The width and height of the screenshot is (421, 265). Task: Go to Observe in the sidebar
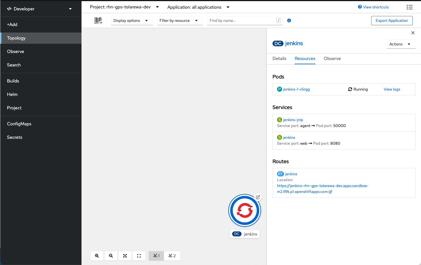coord(41,52)
